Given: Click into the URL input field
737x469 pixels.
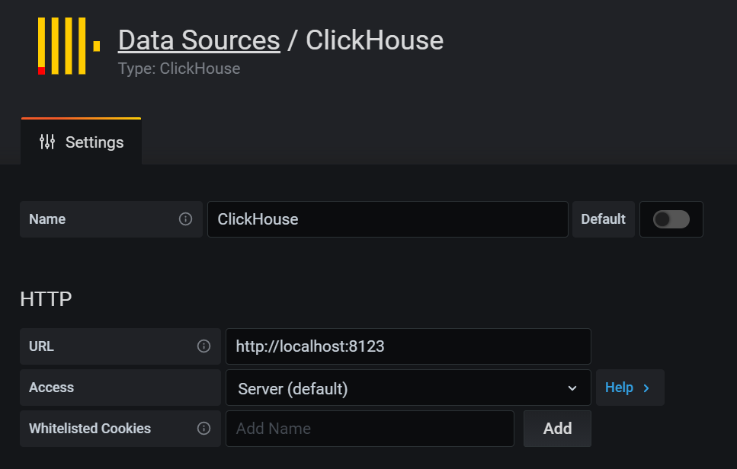Looking at the screenshot, I should pos(408,346).
